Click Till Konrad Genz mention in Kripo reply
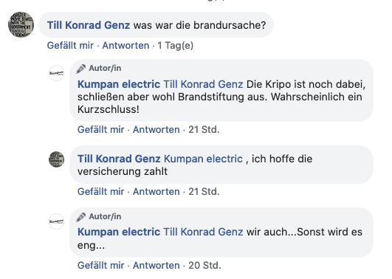 pyautogui.click(x=203, y=84)
